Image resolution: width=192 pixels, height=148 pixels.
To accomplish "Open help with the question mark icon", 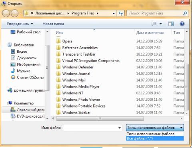I will coord(182,24).
